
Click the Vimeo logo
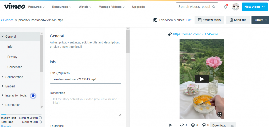coord(15,7)
